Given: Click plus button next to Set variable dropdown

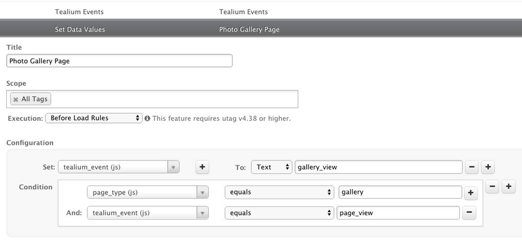Looking at the screenshot, I should coord(203,167).
